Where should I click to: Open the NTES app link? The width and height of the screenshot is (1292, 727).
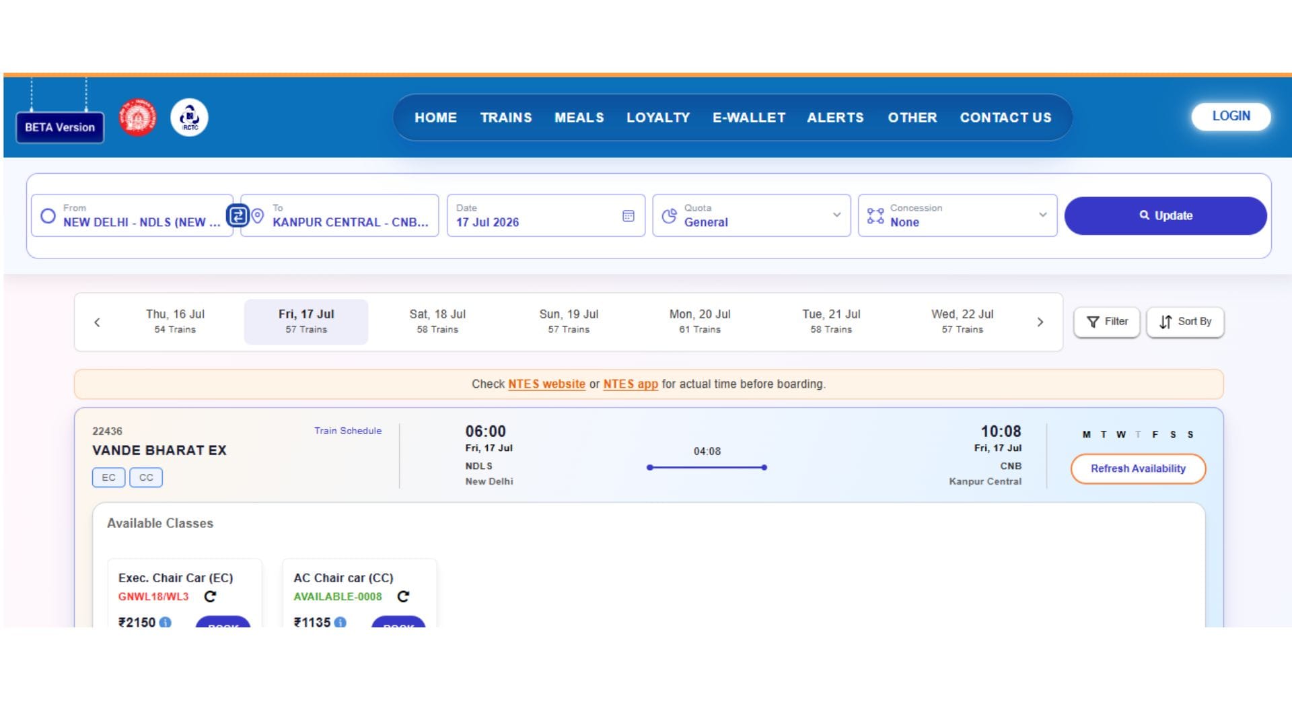point(631,384)
